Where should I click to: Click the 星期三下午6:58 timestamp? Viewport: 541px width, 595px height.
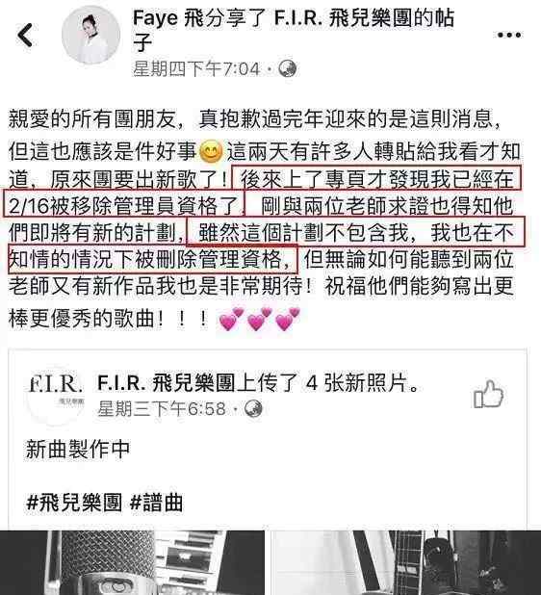tap(162, 408)
